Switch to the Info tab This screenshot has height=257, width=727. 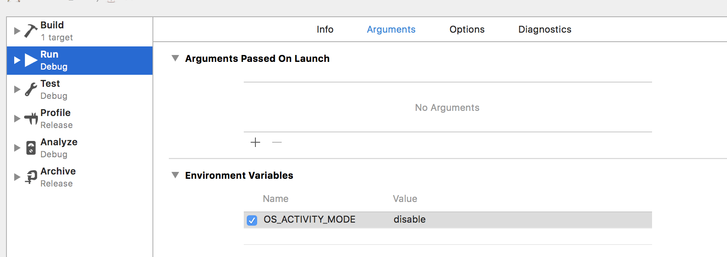(325, 29)
